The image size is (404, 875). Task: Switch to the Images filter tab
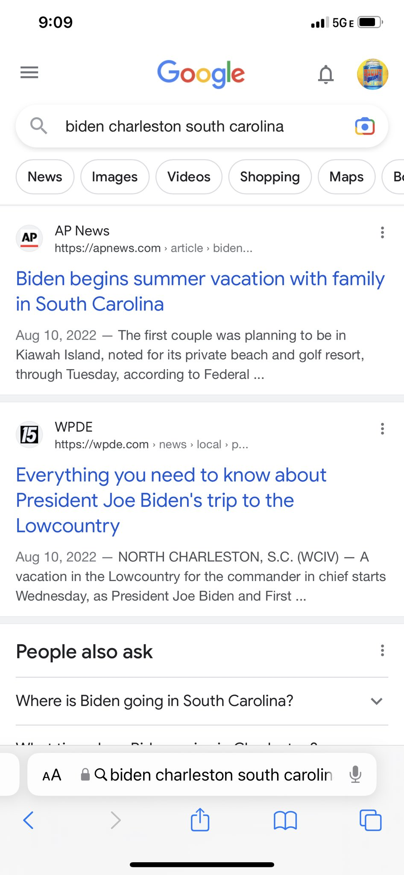pyautogui.click(x=114, y=177)
